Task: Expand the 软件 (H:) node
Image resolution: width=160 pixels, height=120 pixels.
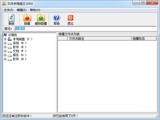Action: [x=5, y=59]
